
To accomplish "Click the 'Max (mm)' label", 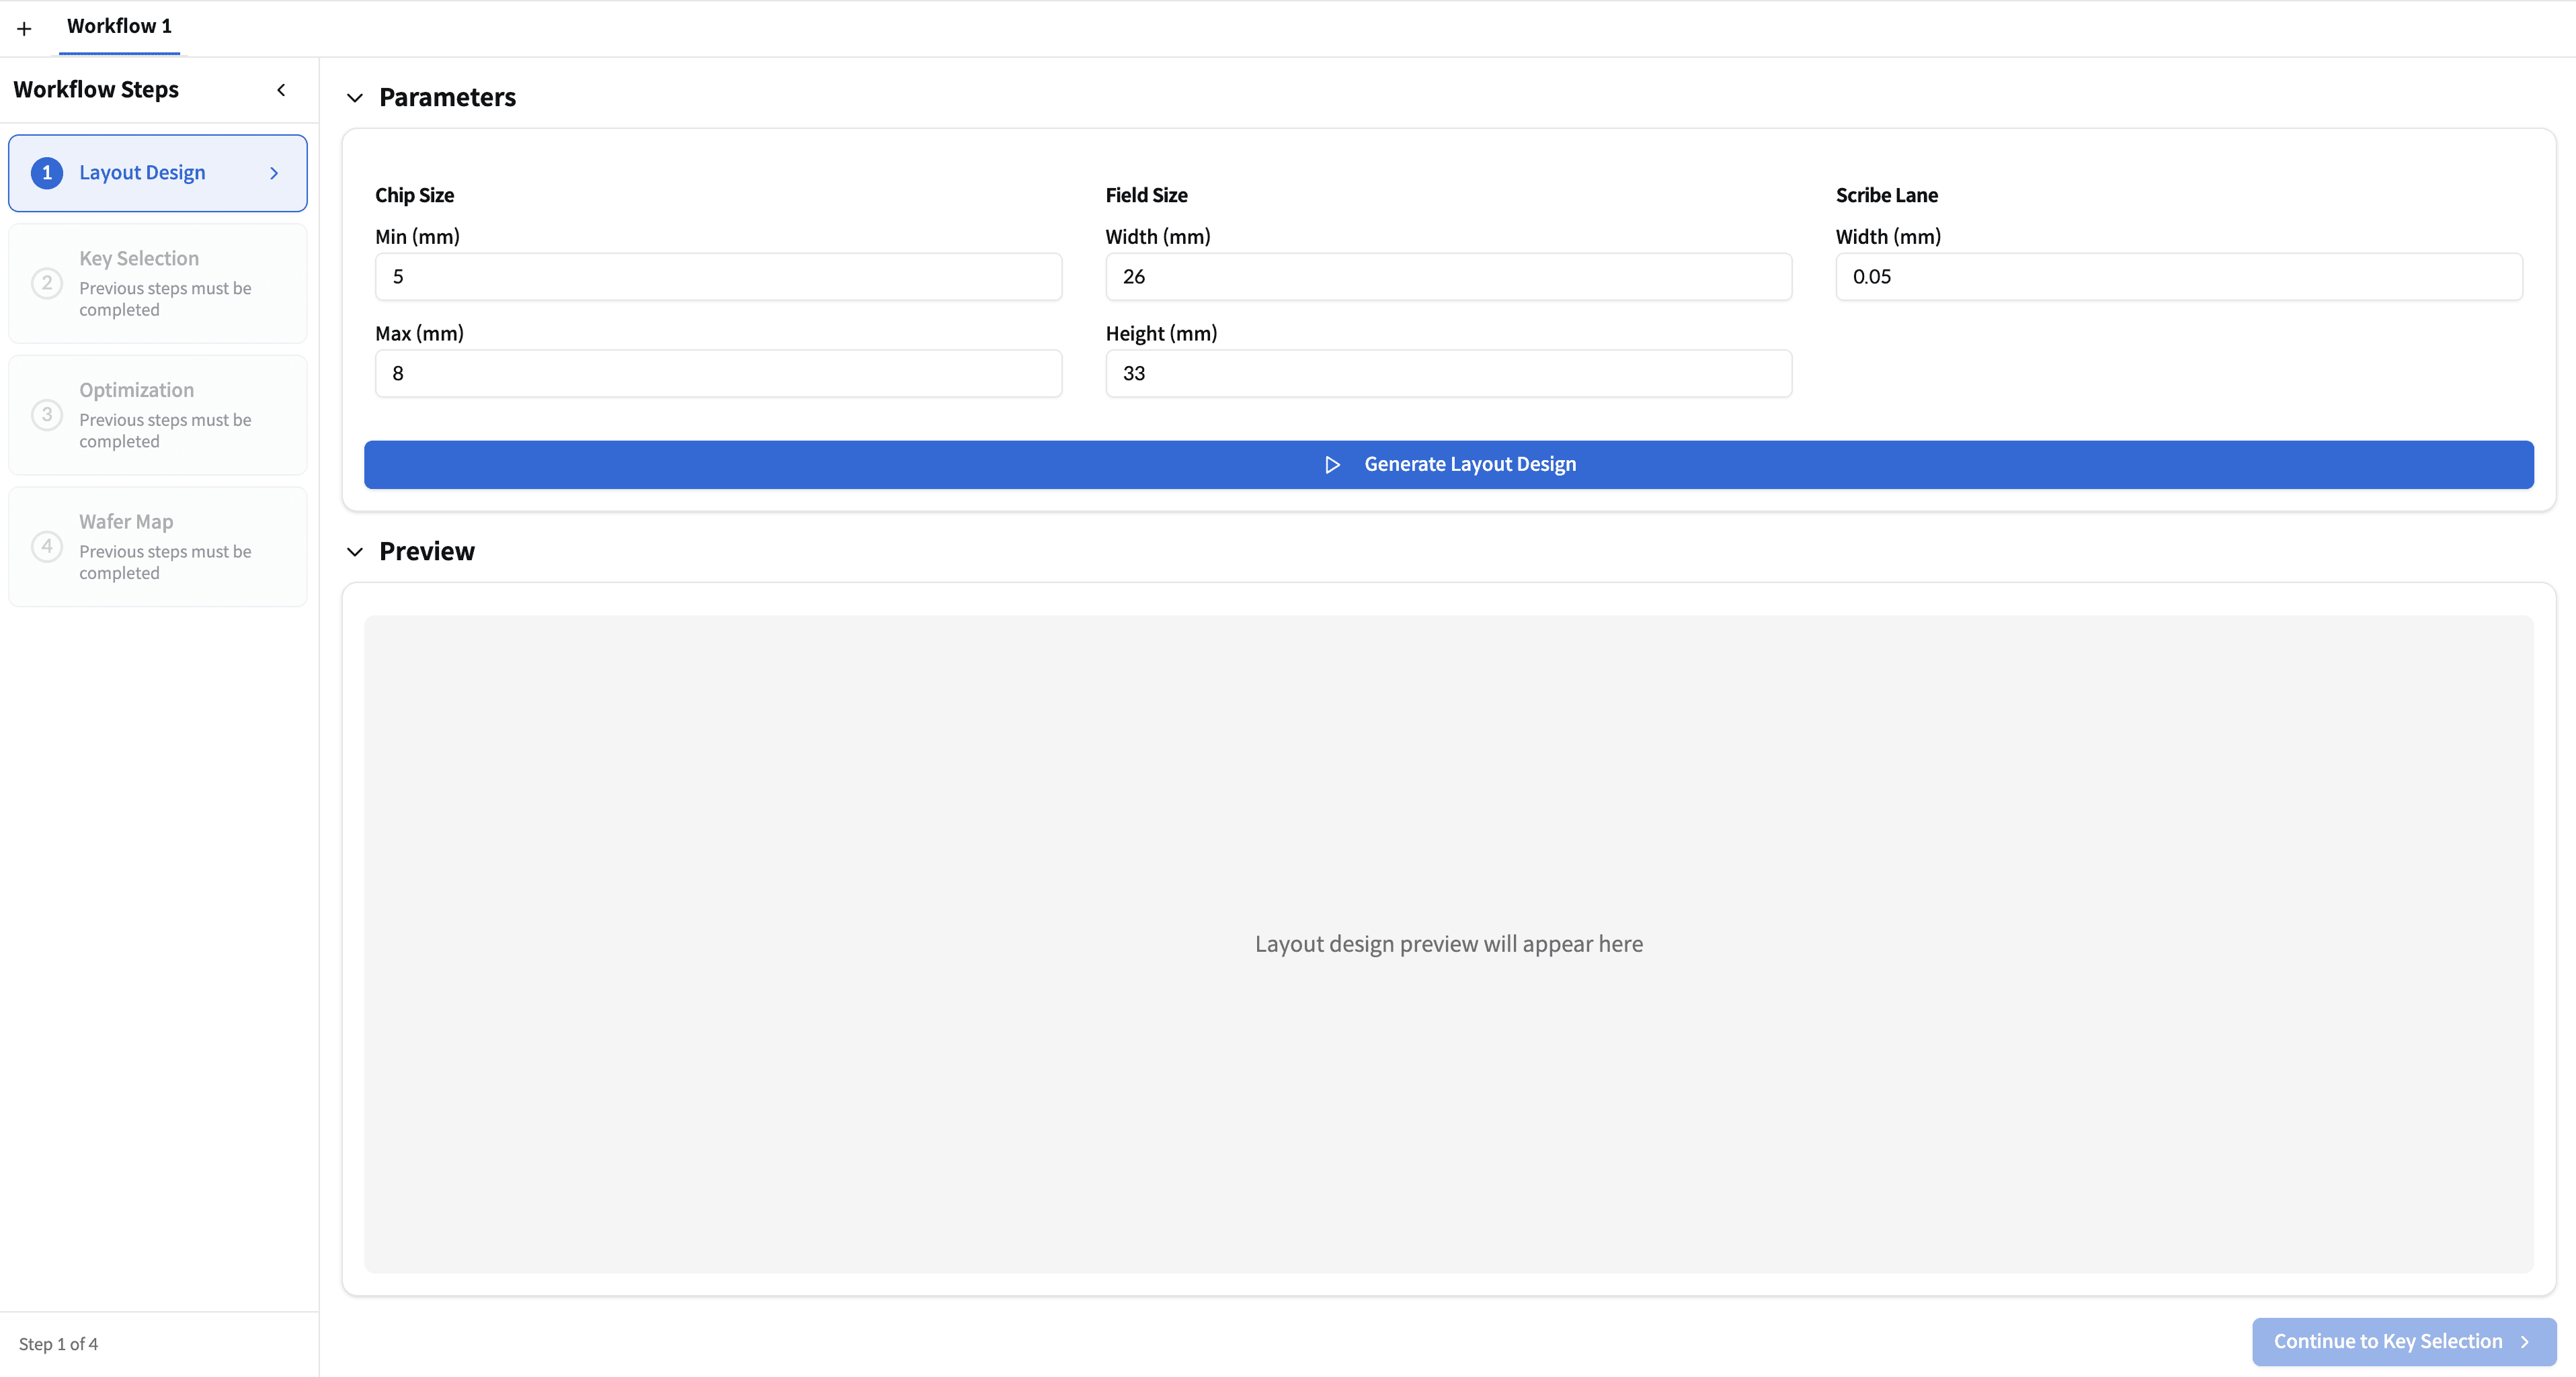I will click(x=419, y=334).
